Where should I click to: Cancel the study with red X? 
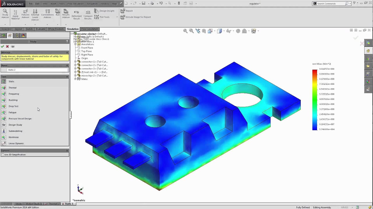(x=7, y=46)
